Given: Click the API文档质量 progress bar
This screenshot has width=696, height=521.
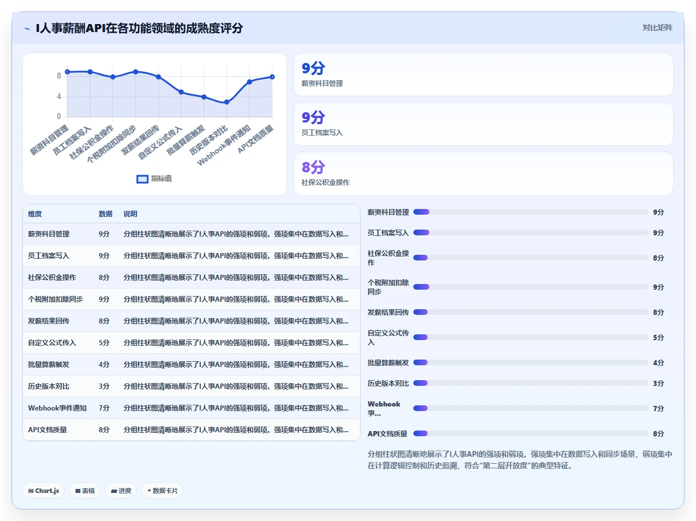Looking at the screenshot, I should tap(531, 433).
